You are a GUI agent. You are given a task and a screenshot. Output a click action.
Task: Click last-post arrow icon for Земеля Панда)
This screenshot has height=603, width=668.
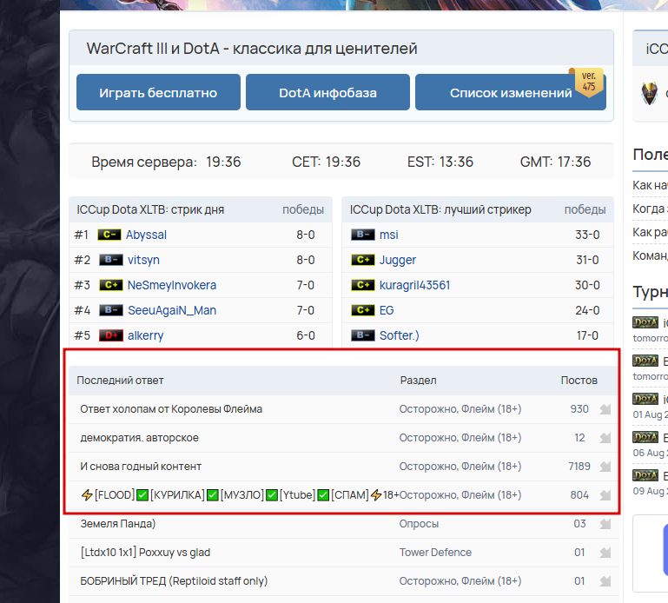(605, 524)
